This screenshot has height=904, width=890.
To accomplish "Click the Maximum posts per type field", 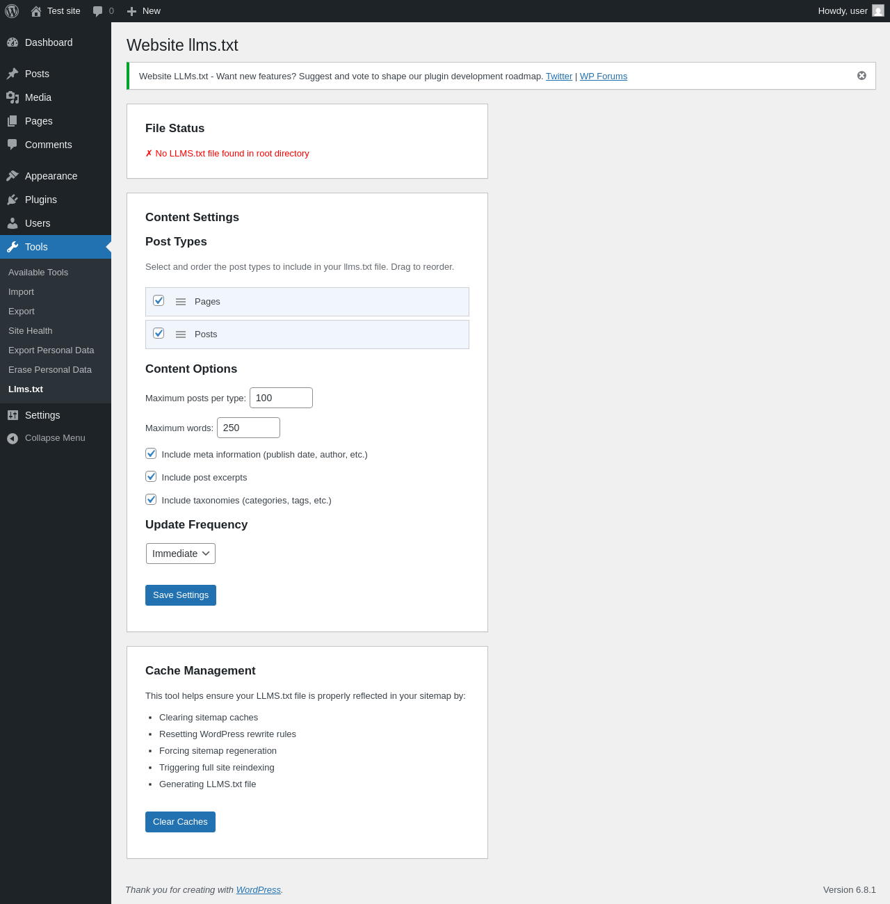I will [281, 398].
